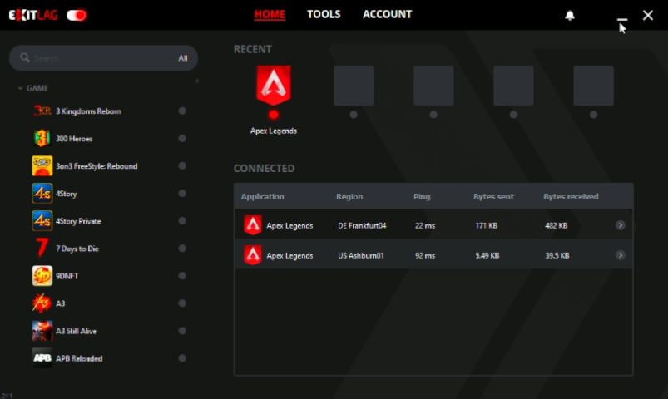
Task: Toggle status dot for 4Story Private
Action: 182,221
